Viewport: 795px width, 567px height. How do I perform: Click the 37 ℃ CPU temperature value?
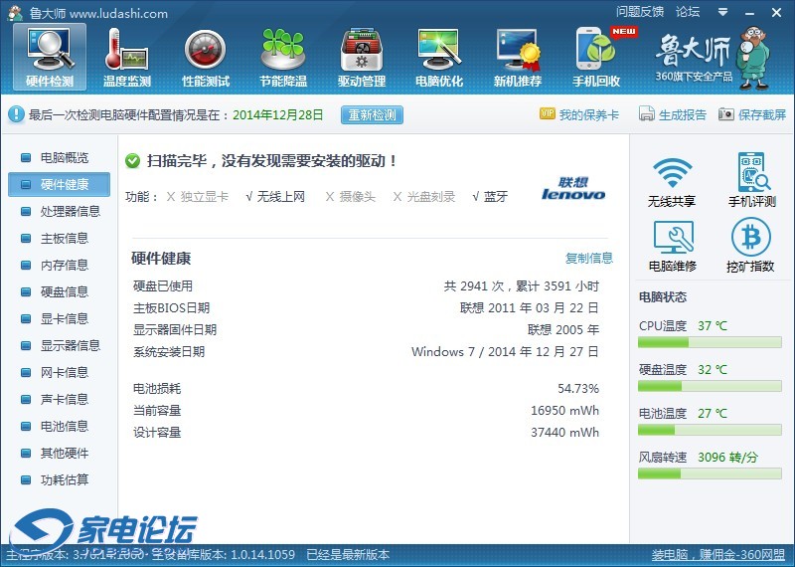713,326
